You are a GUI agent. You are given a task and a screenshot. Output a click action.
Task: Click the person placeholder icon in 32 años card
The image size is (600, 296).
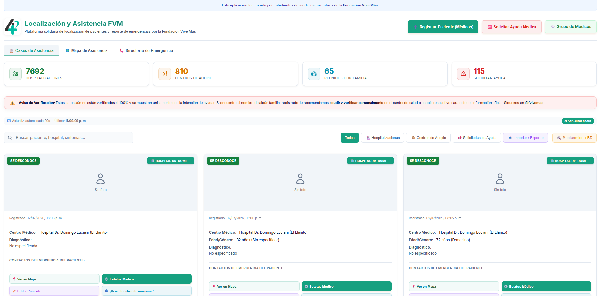pos(300,179)
